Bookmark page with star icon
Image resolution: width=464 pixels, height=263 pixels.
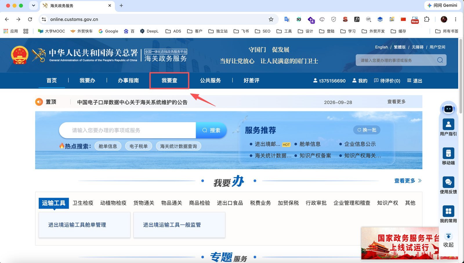tap(271, 19)
